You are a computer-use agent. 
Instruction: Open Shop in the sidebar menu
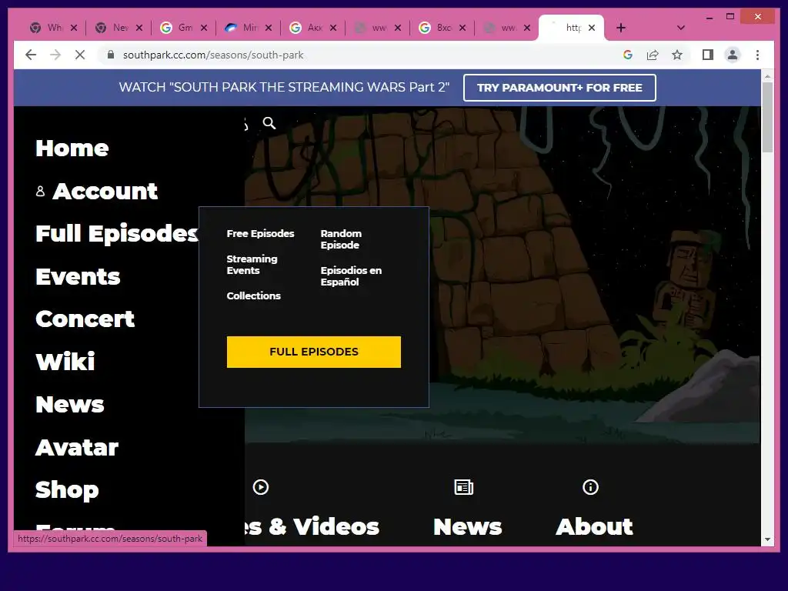tap(67, 490)
